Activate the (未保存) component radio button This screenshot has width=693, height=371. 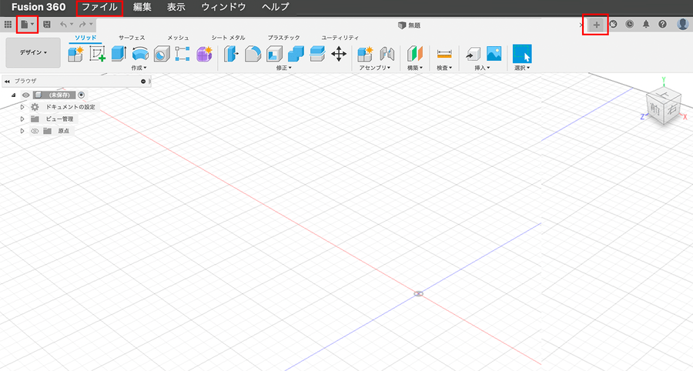81,95
